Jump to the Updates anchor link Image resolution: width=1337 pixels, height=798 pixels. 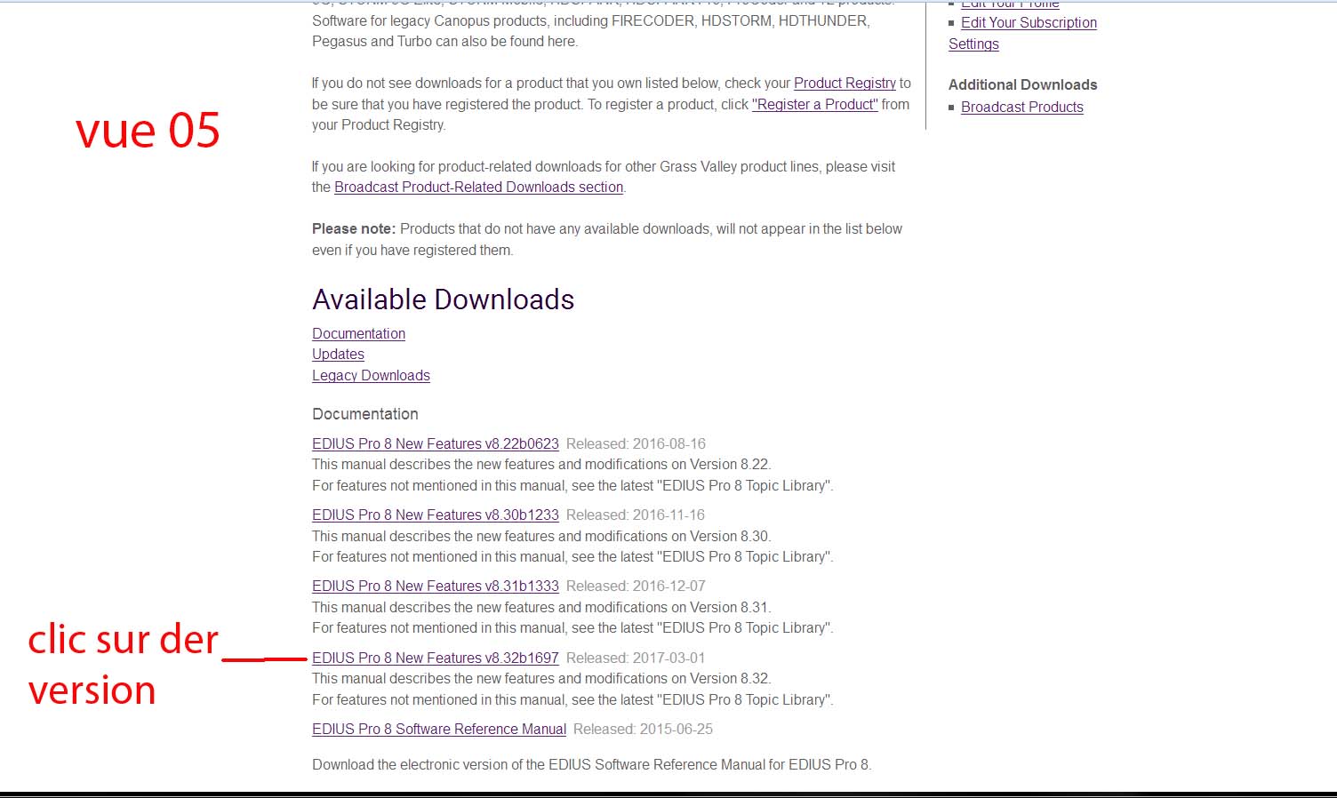click(x=338, y=354)
